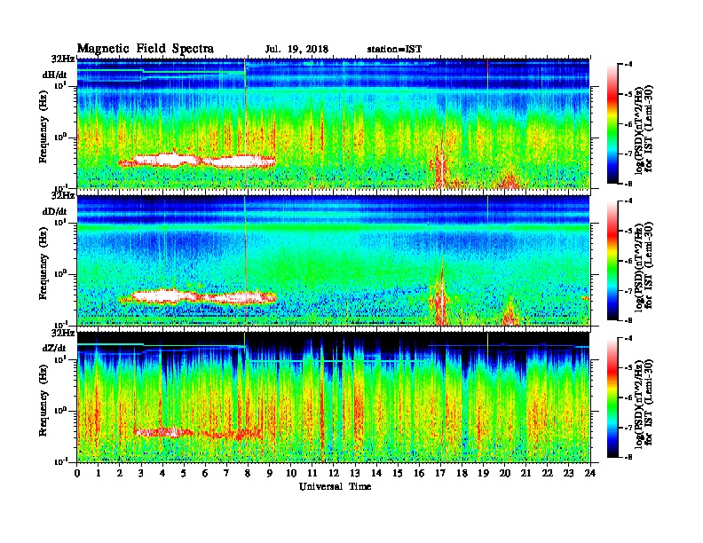Click the white emission band in dD/dt spectrogram
This screenshot has height=543, width=703.
coord(197,296)
